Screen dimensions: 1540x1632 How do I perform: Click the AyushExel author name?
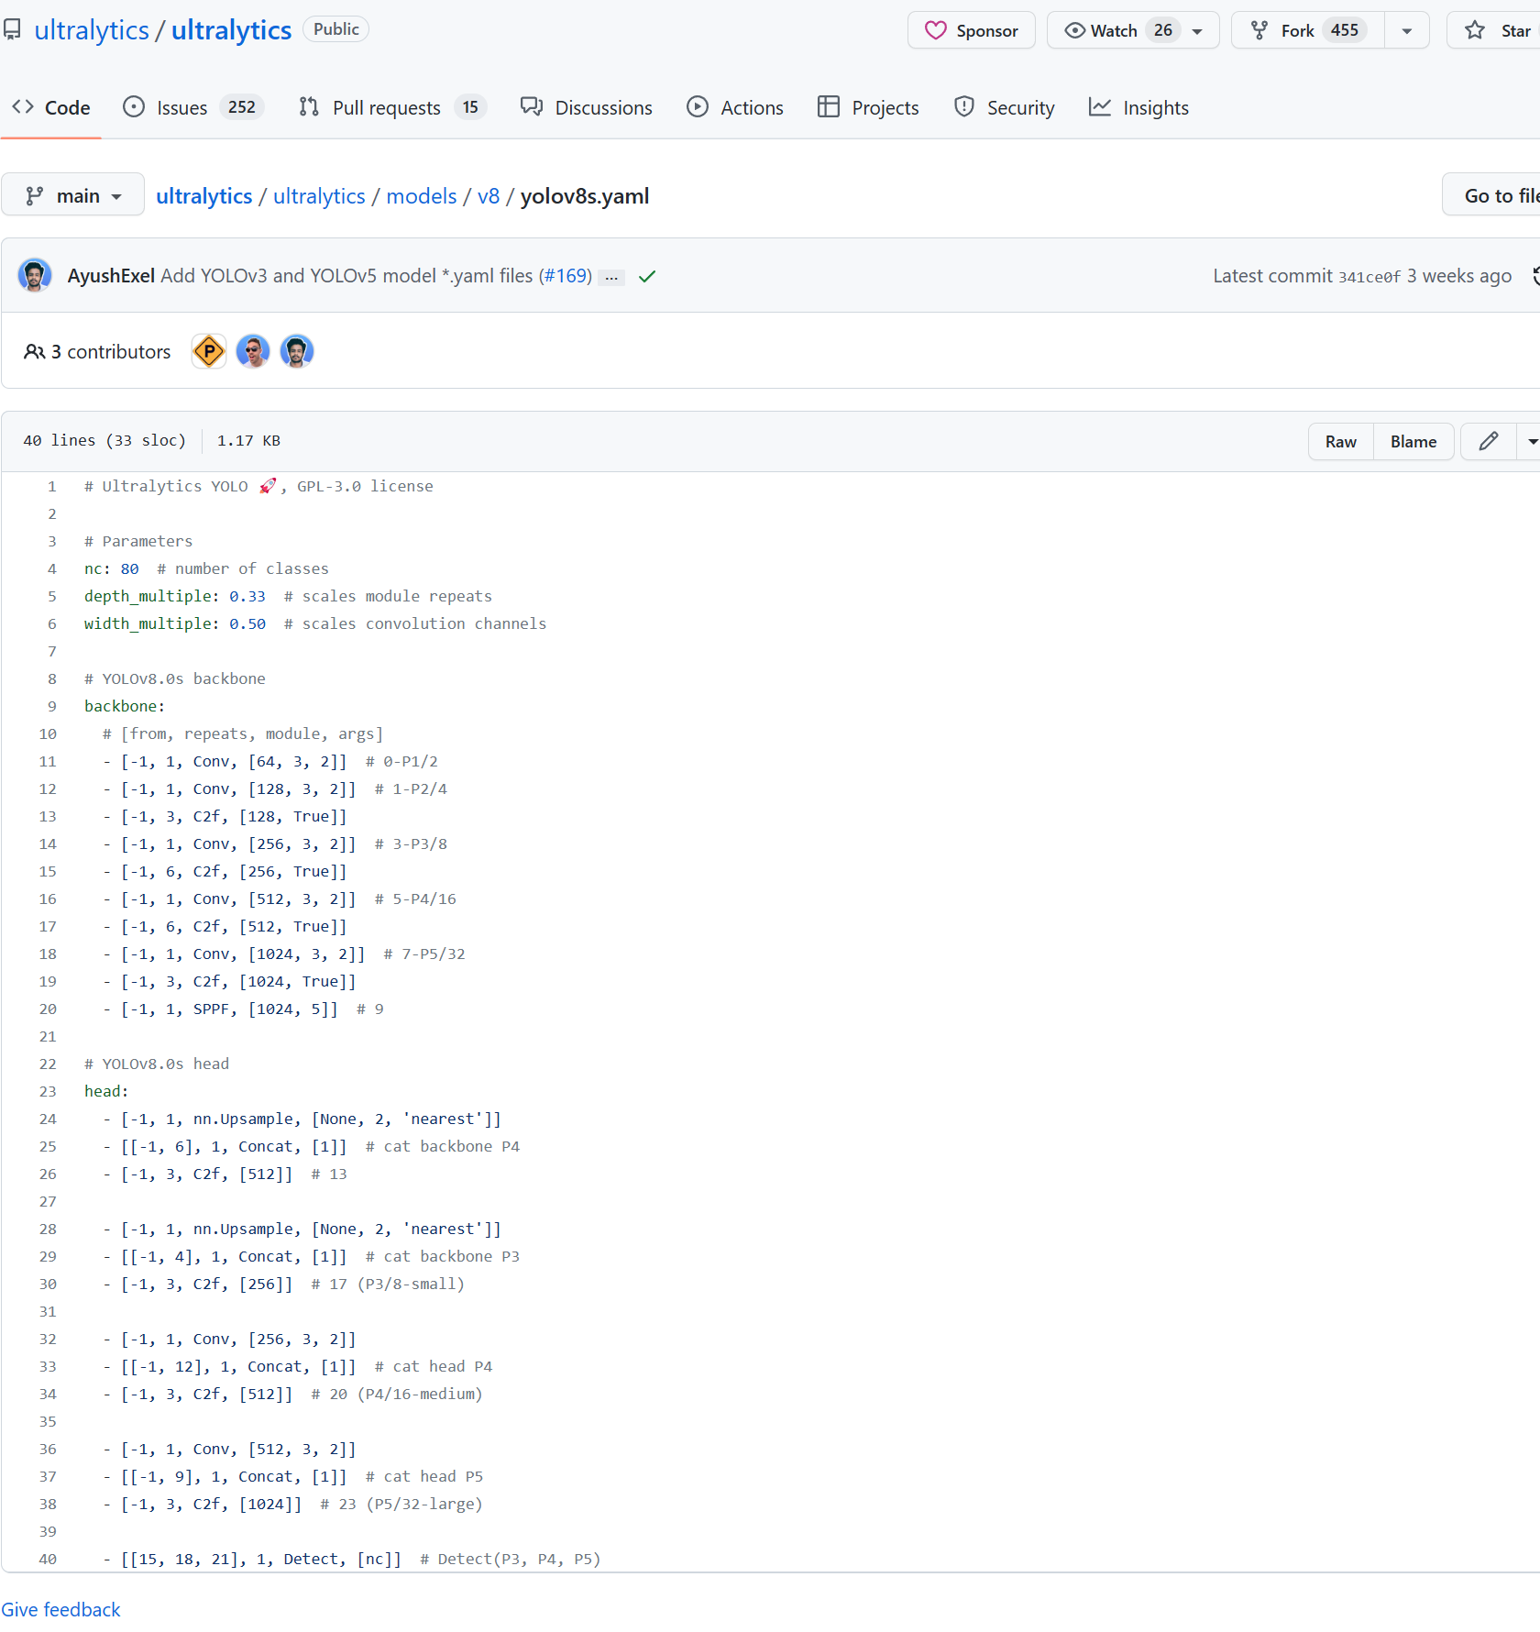point(111,275)
